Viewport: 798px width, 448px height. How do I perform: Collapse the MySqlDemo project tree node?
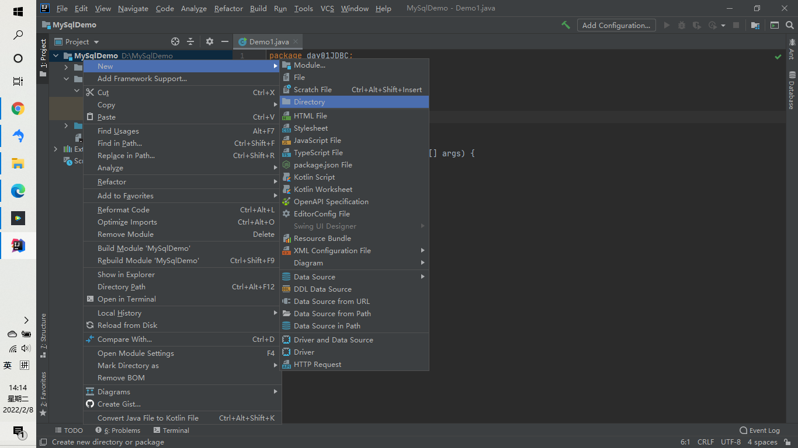point(56,56)
